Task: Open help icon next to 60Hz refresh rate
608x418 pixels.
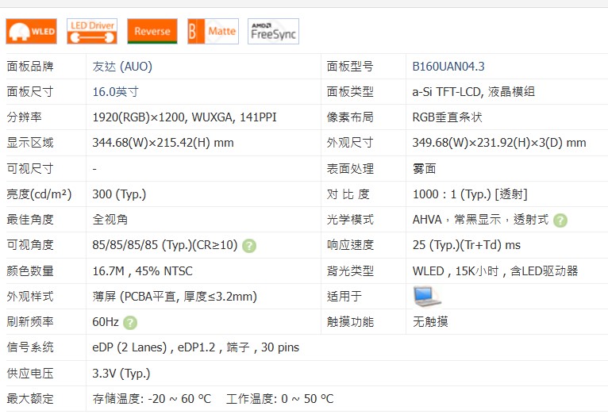Action: tap(130, 323)
